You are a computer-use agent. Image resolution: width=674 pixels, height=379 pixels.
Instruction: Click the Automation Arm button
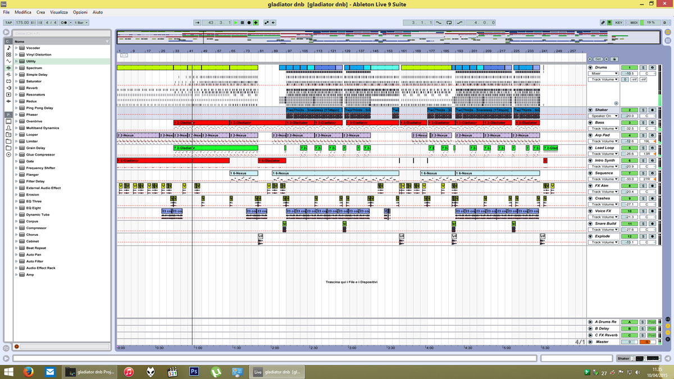[266, 22]
